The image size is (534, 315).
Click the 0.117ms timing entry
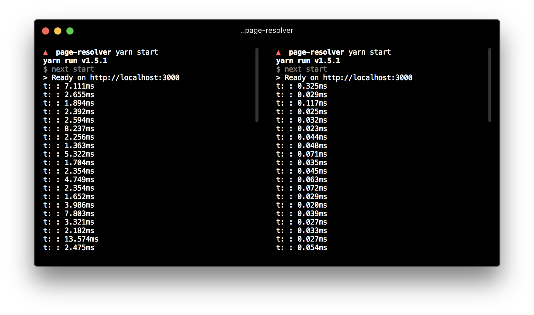click(312, 103)
